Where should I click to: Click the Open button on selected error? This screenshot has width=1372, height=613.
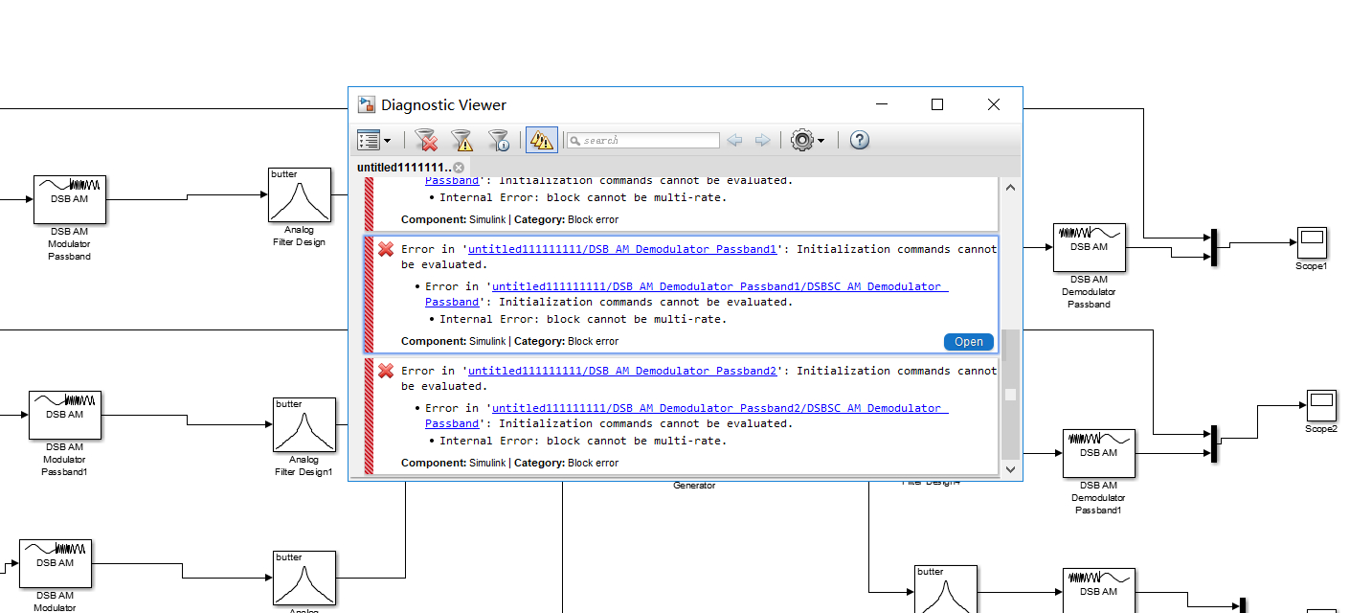[x=969, y=342]
